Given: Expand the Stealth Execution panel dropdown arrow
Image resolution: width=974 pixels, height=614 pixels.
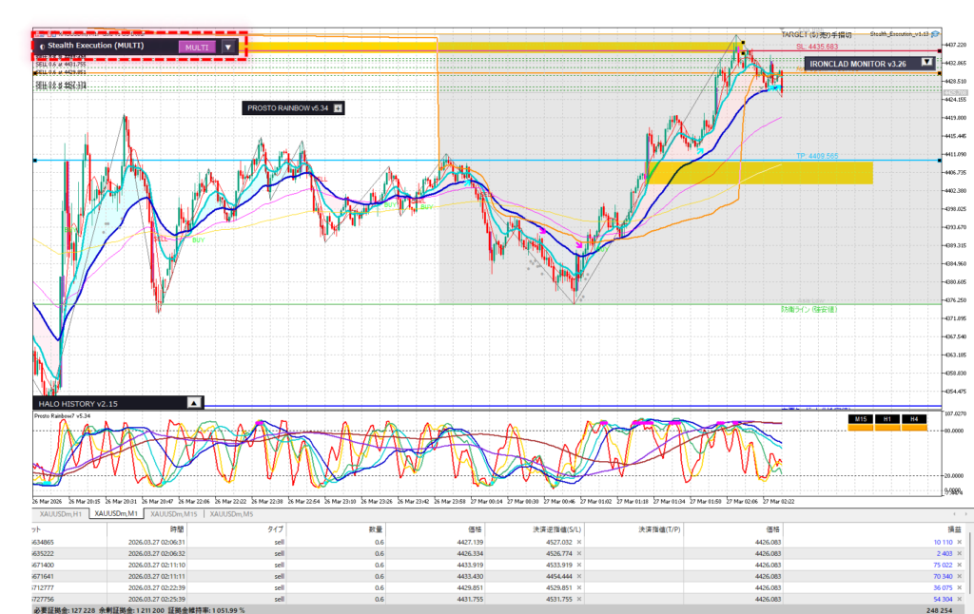Looking at the screenshot, I should click(x=227, y=47).
